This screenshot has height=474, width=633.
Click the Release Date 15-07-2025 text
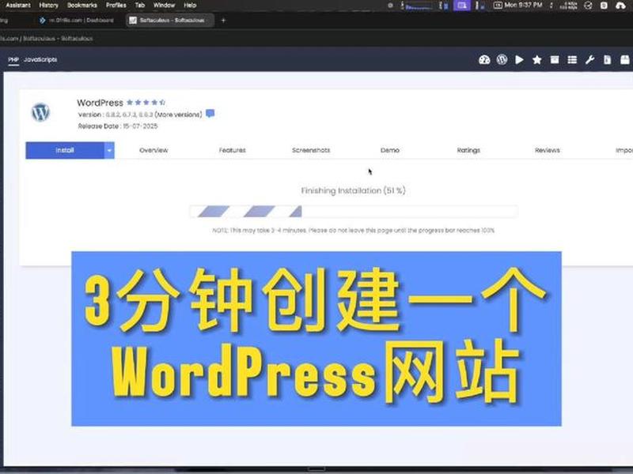pyautogui.click(x=118, y=126)
